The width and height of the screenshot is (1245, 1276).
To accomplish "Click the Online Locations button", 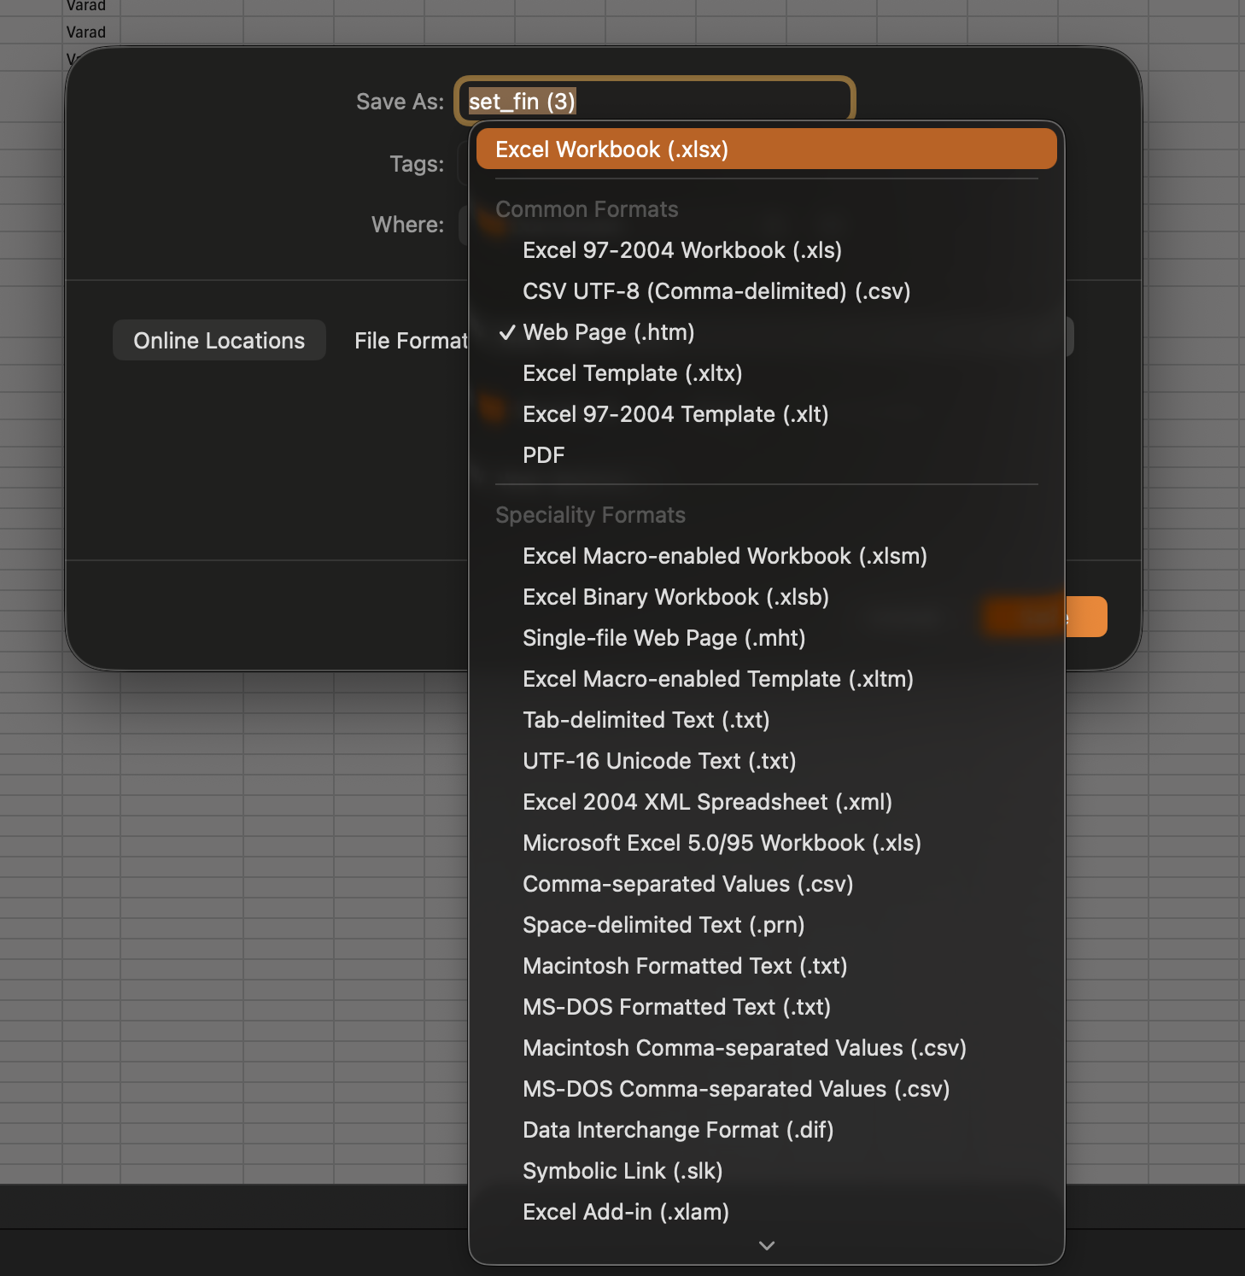I will [219, 341].
